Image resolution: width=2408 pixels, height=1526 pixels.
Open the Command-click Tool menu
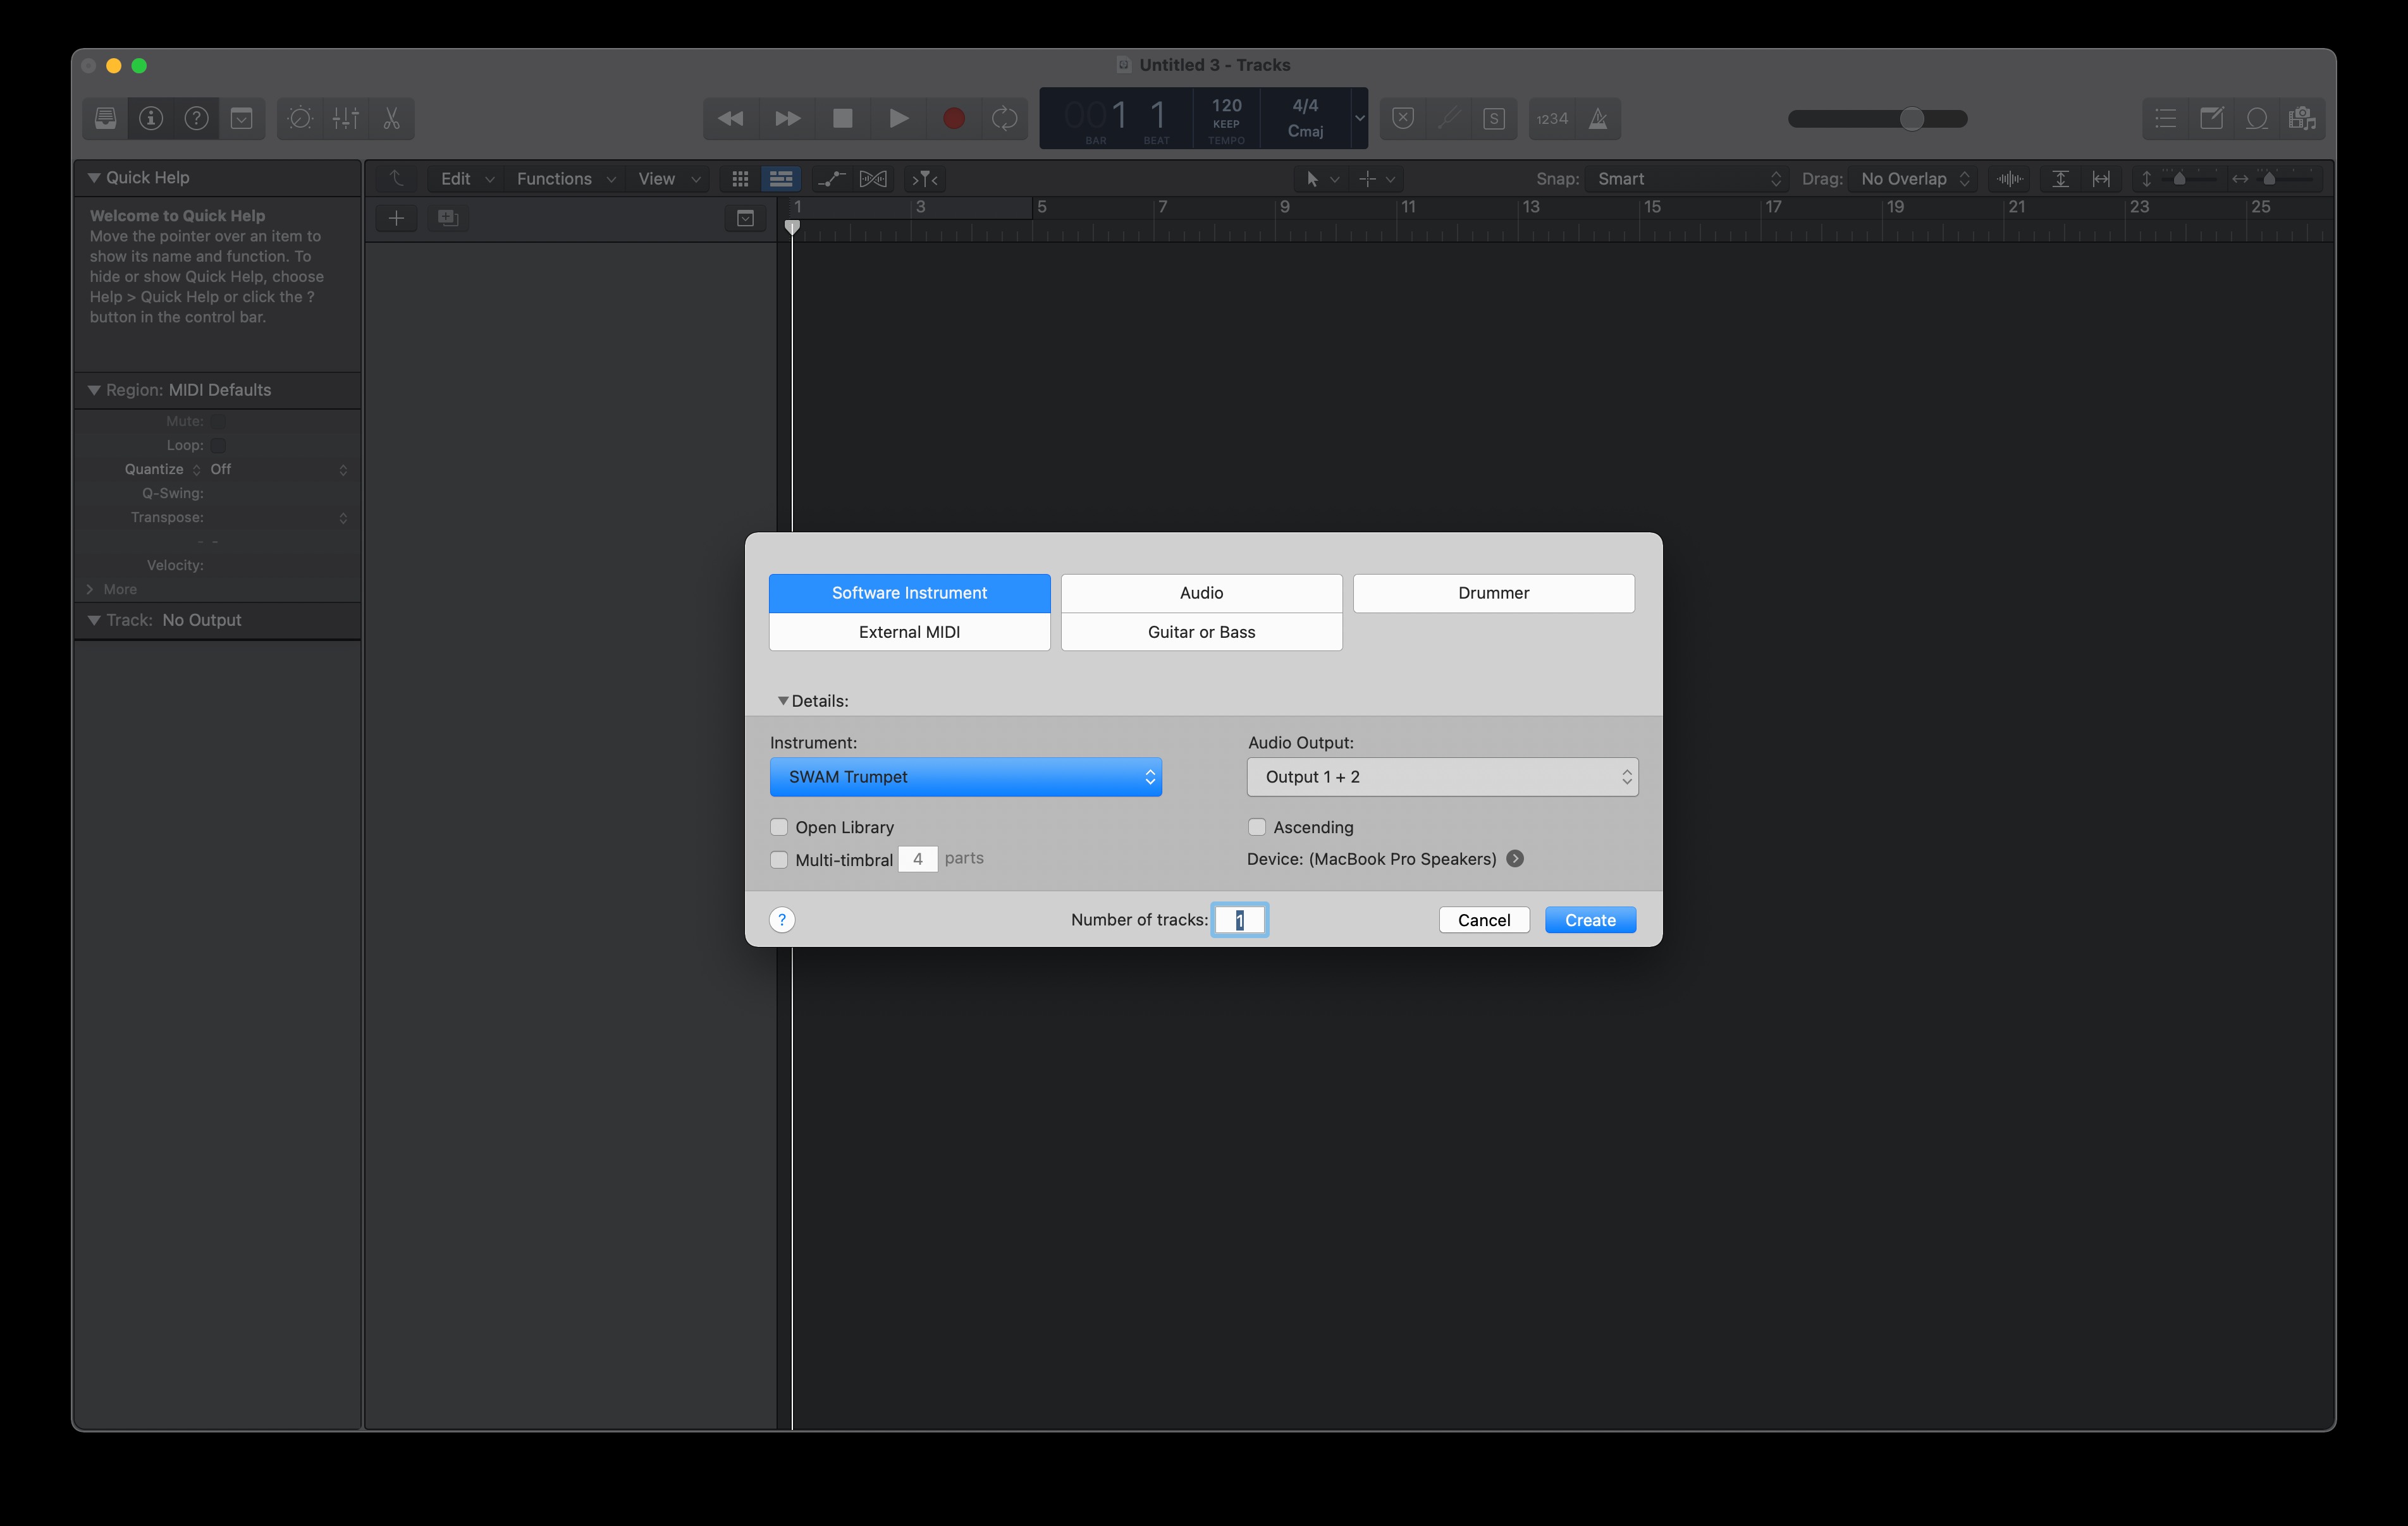point(1376,179)
